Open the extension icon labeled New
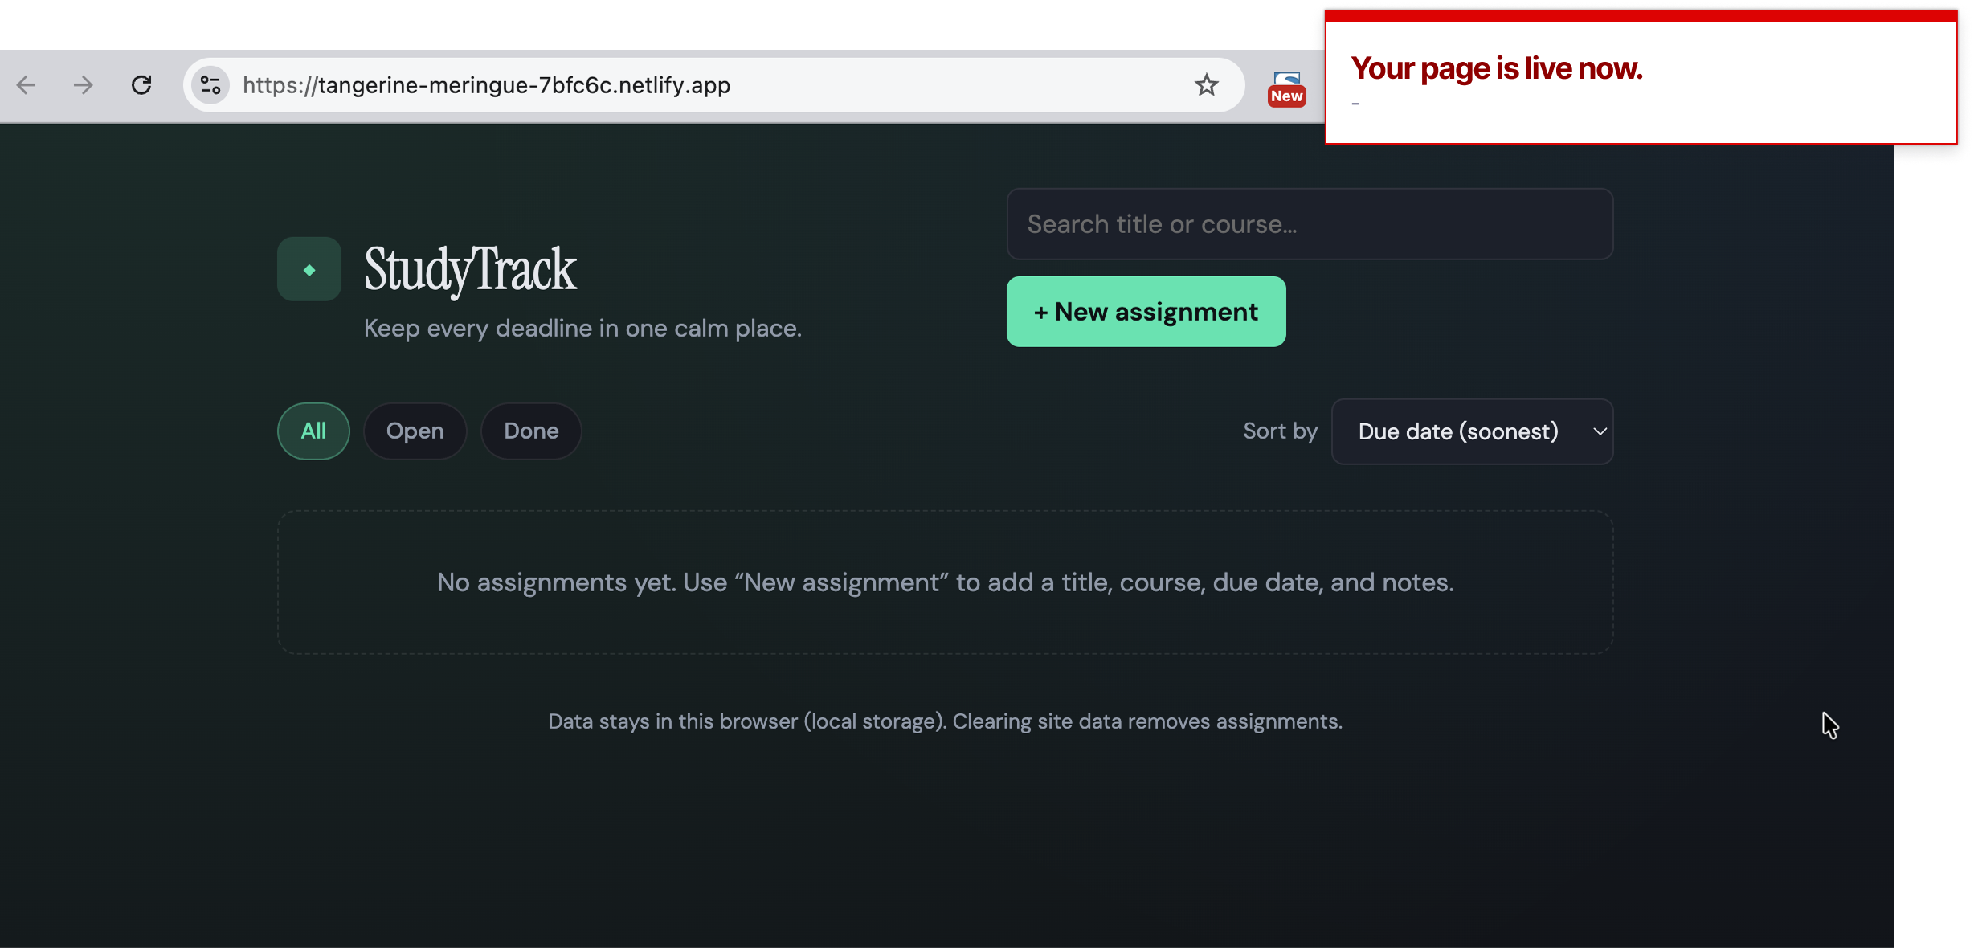 (x=1286, y=88)
